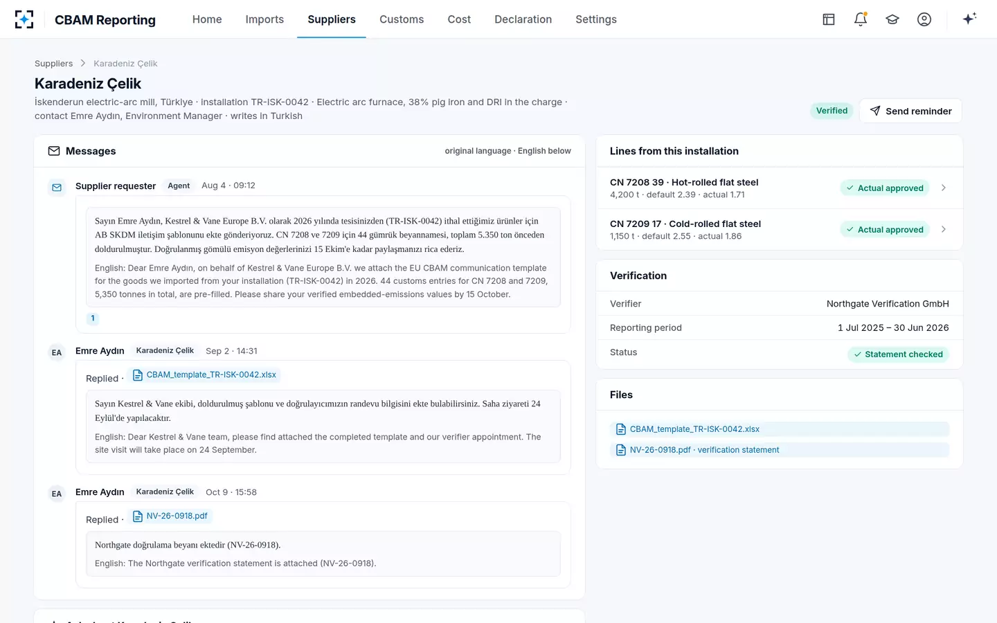The height and width of the screenshot is (623, 997).
Task: Switch to the Imports tab
Action: click(x=264, y=19)
